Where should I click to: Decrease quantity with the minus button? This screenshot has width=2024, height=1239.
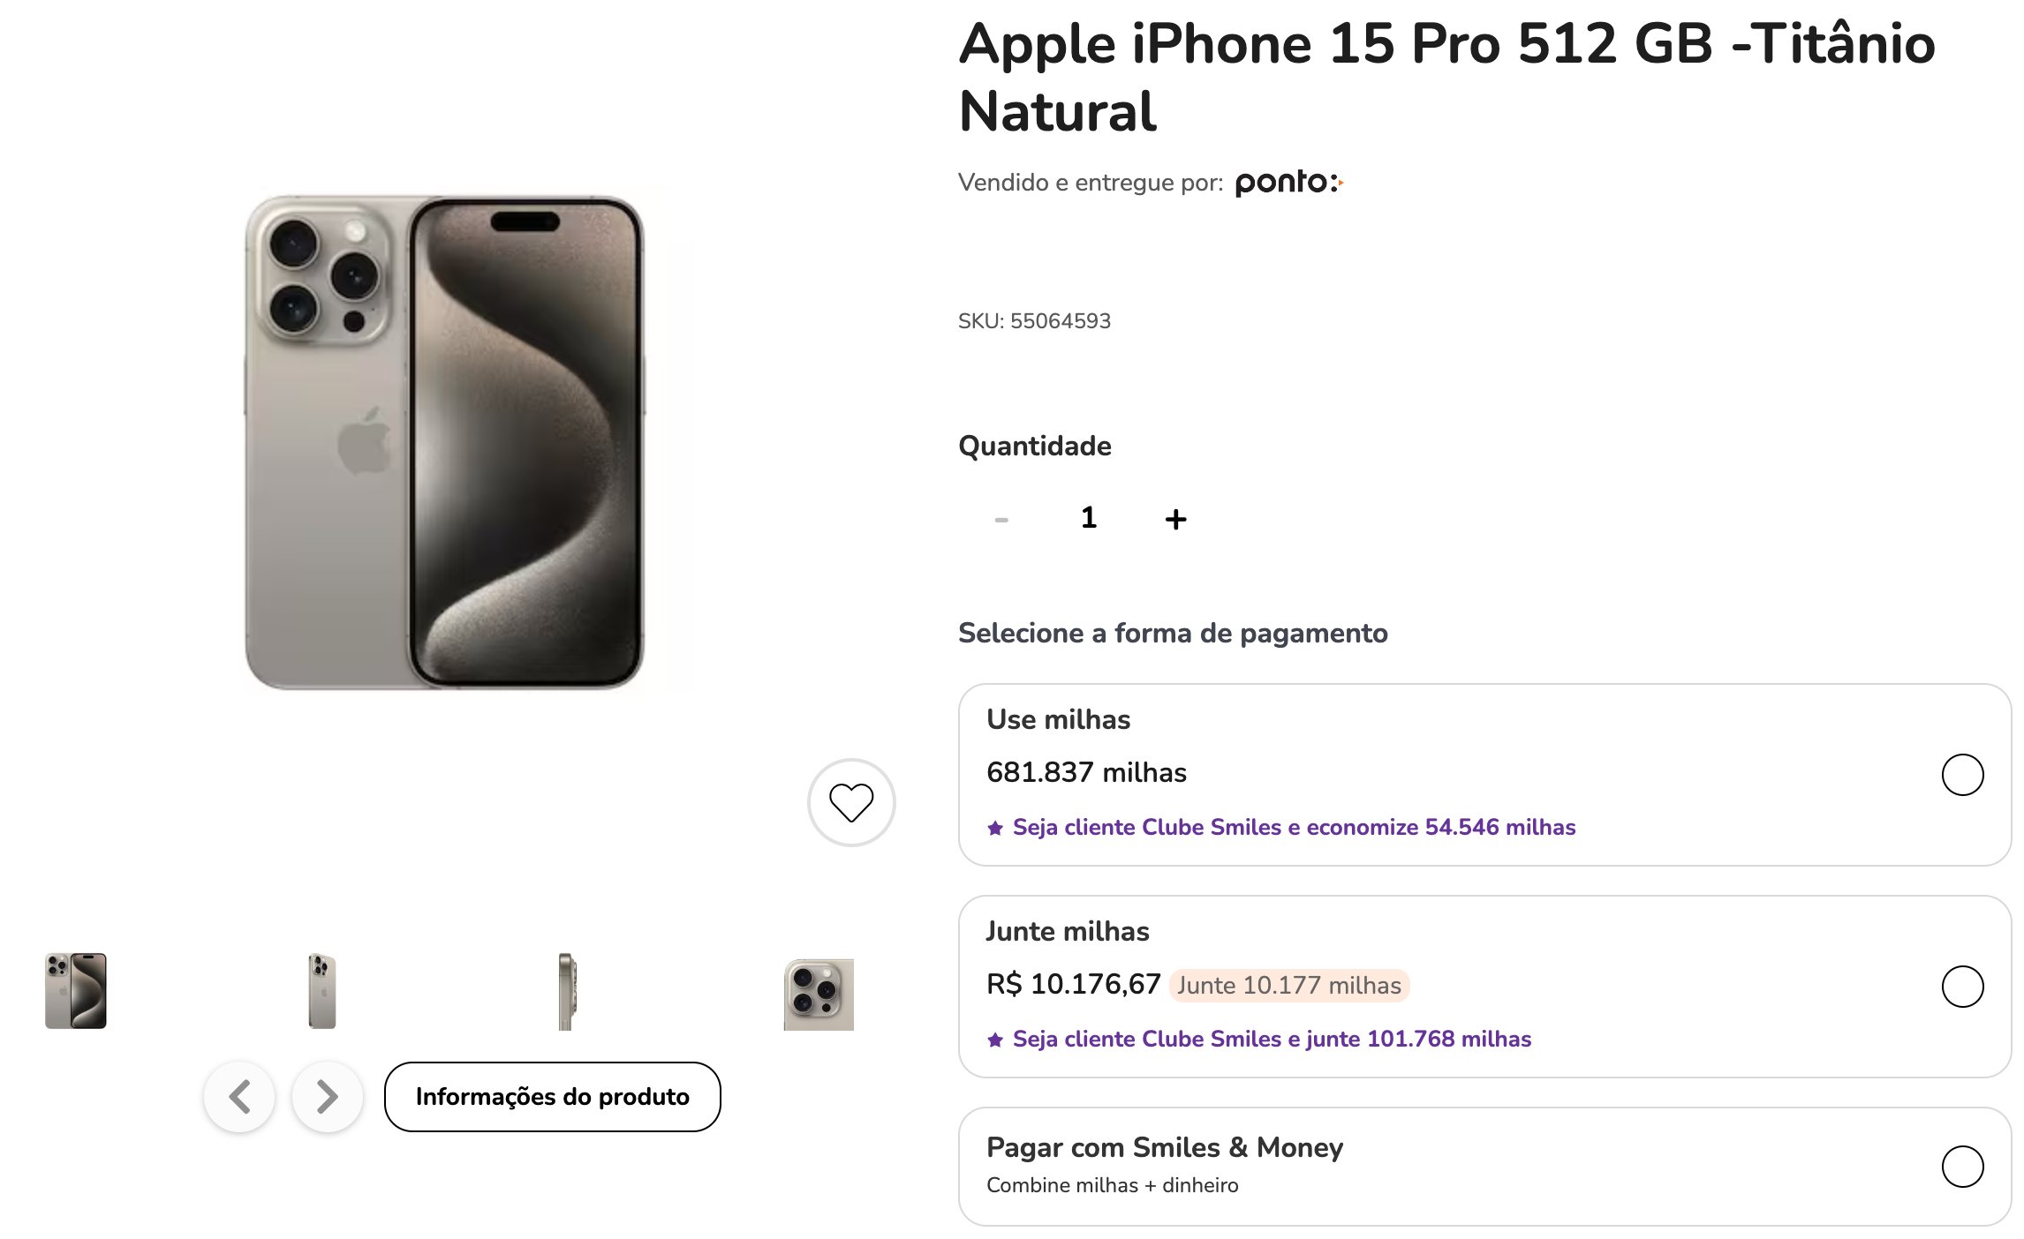click(x=1001, y=520)
